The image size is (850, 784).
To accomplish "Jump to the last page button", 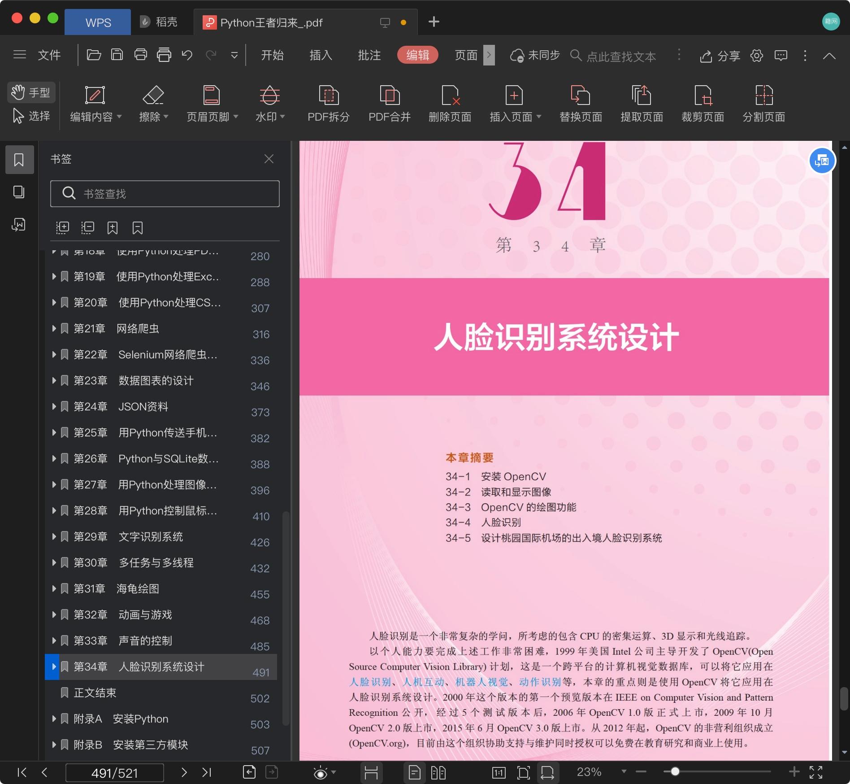I will (x=207, y=772).
